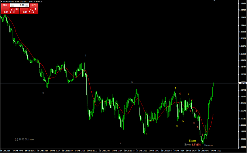Collapse the one-click trading panel triangle
This screenshot has height=153, width=247.
2,2
